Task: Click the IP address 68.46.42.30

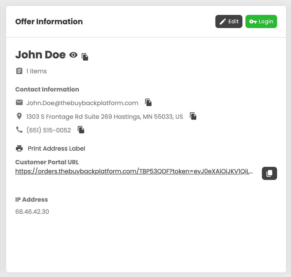Action: pos(32,212)
